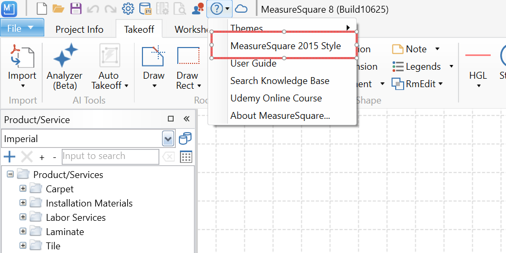506x253 pixels.
Task: Select the Draw Rect tool
Action: [x=188, y=55]
